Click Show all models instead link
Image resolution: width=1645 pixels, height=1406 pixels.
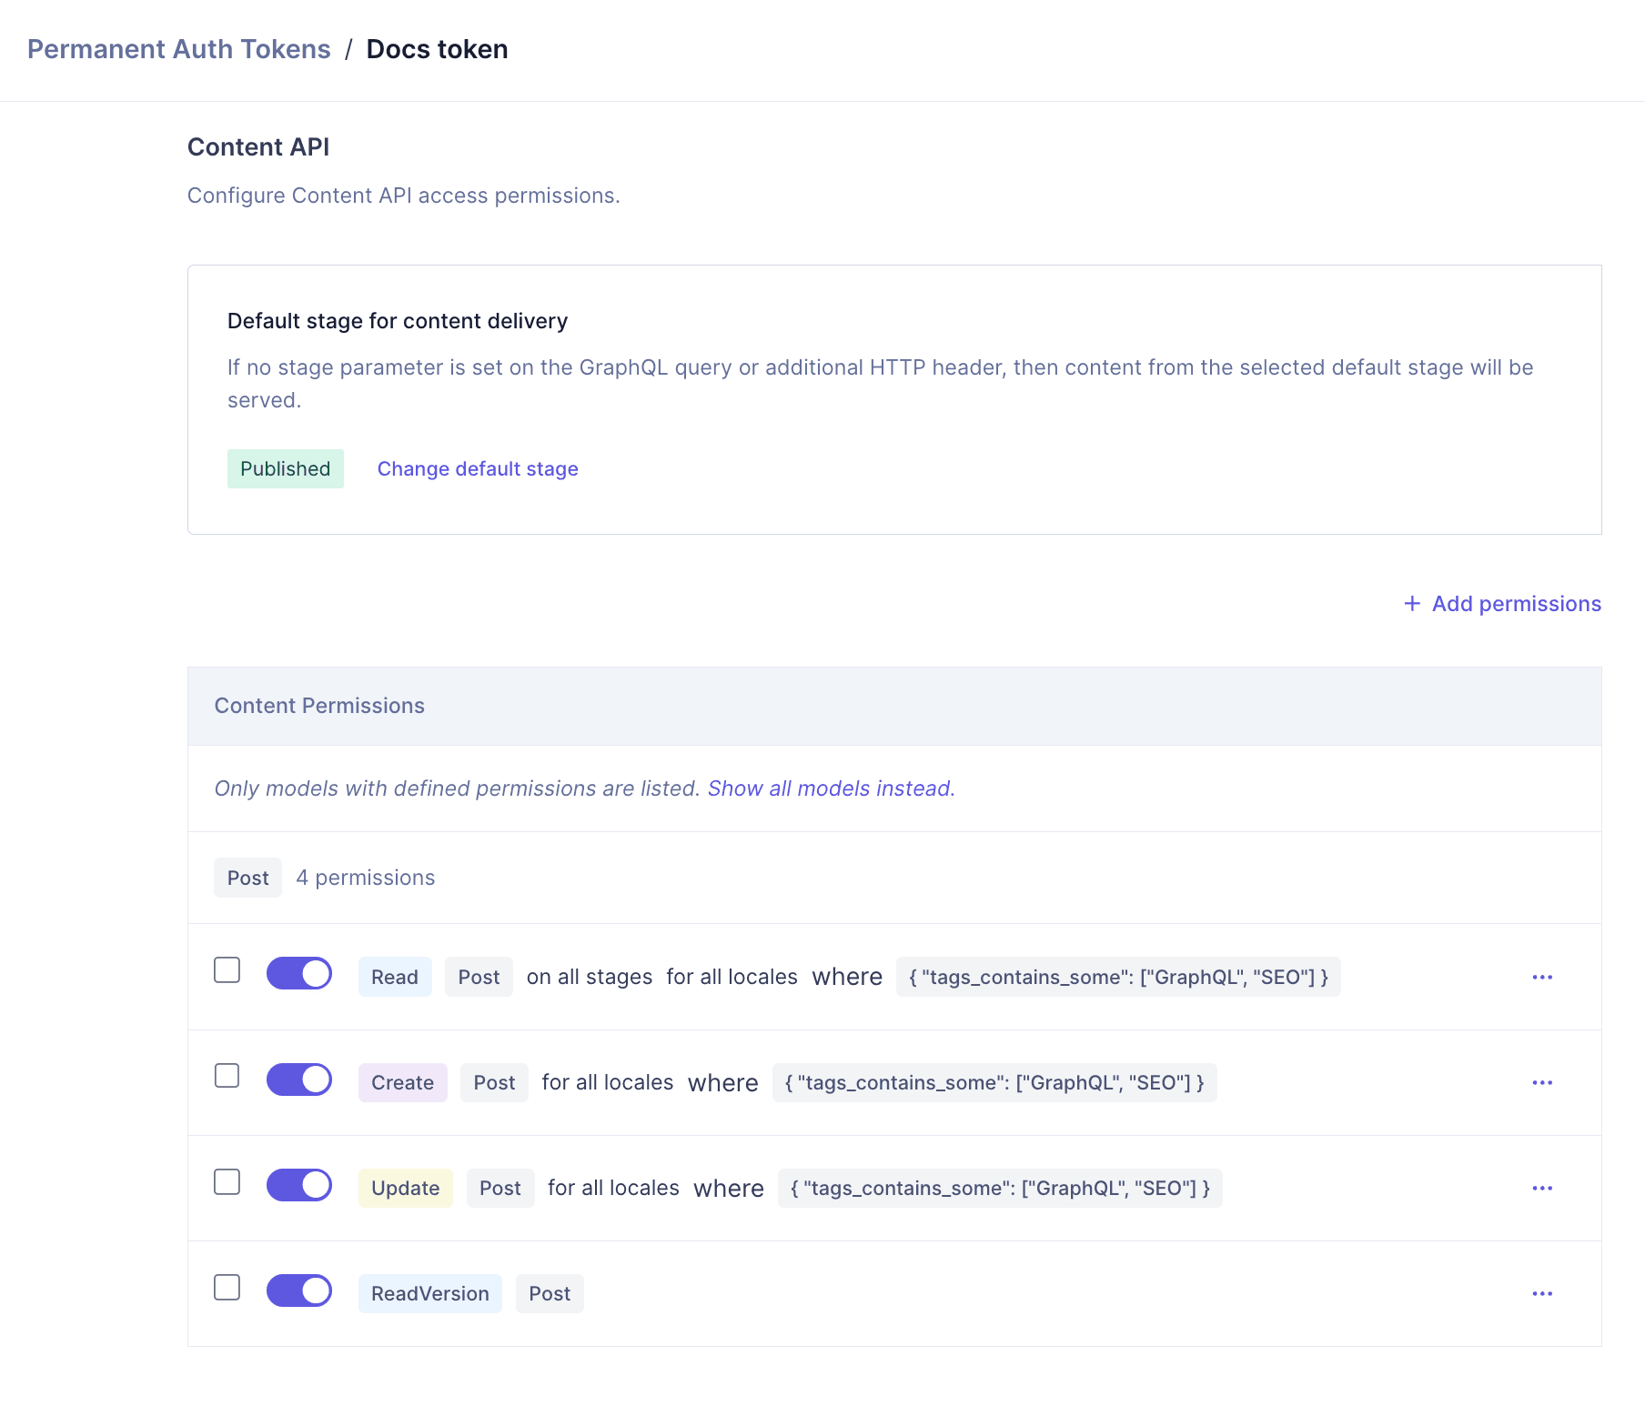tap(831, 788)
